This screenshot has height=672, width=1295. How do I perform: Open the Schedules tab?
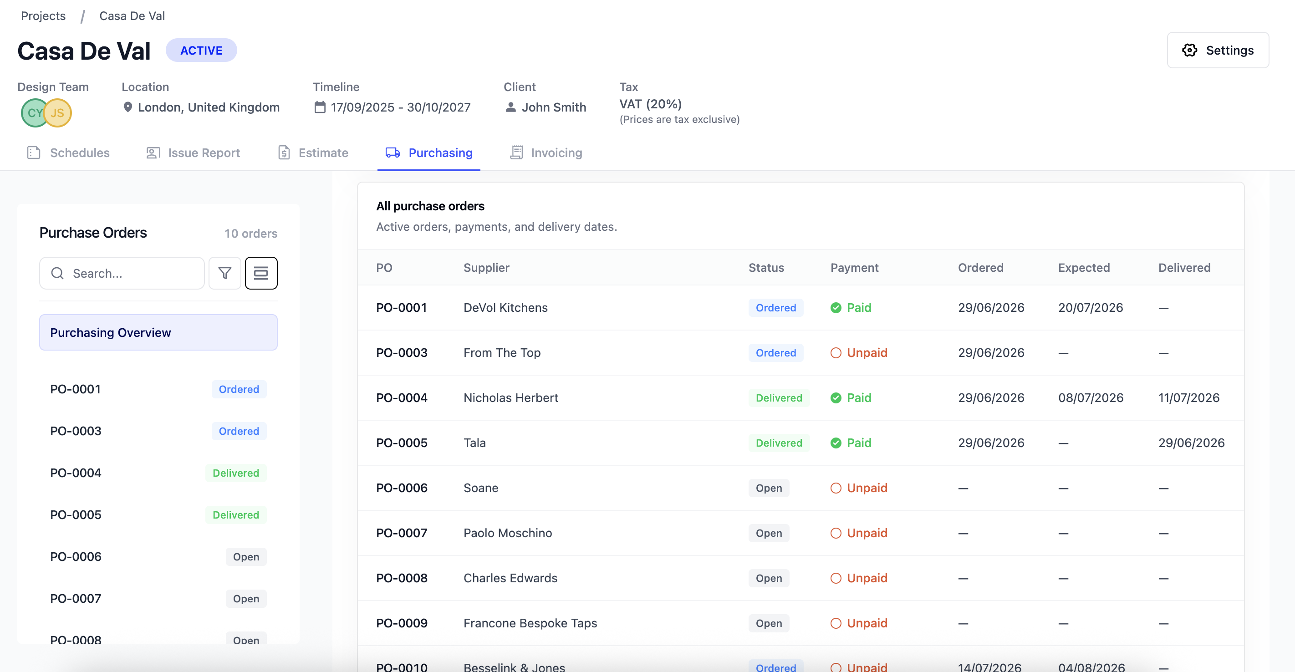[x=68, y=153]
